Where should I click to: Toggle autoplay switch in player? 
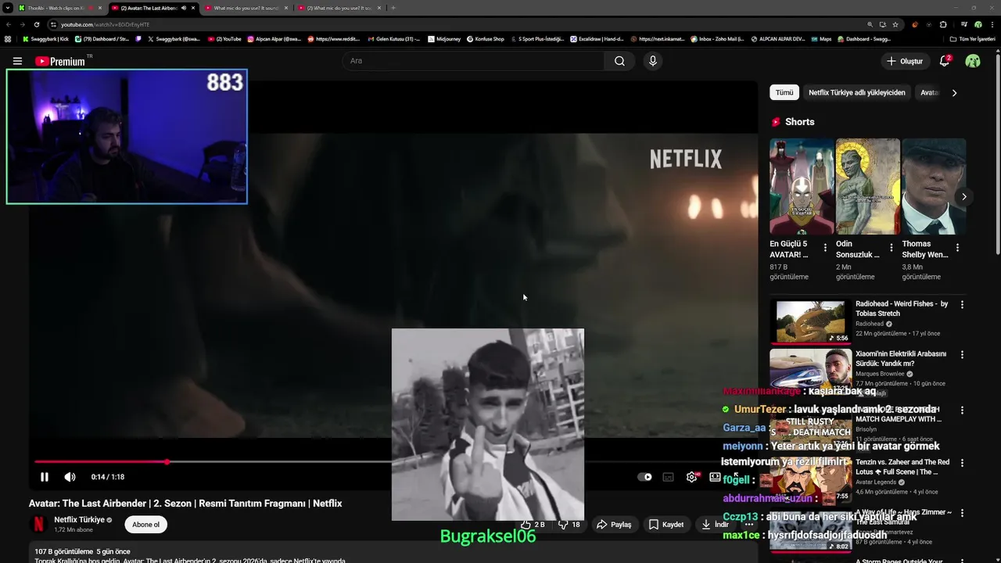point(644,477)
